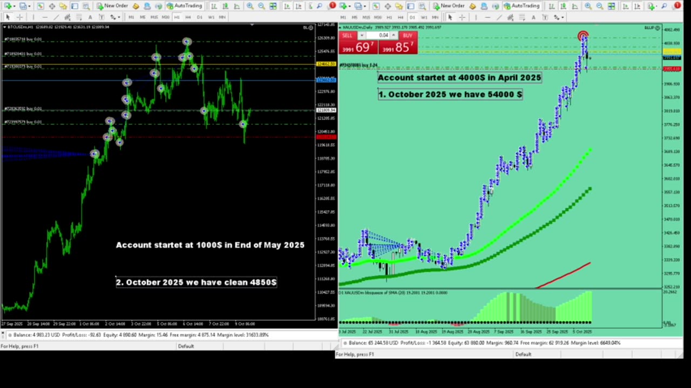Viewport: 691px width, 388px height.
Task: Click New Order in right XAUUSD window
Action: coord(449,6)
